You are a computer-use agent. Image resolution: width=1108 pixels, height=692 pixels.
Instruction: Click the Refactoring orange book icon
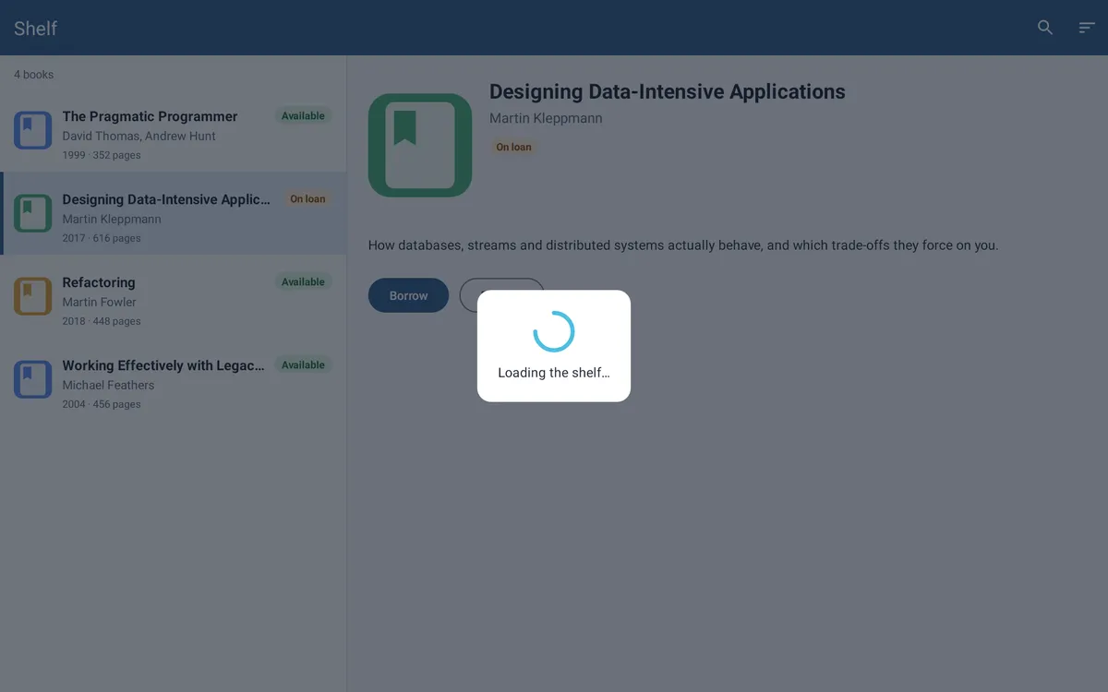(x=32, y=296)
